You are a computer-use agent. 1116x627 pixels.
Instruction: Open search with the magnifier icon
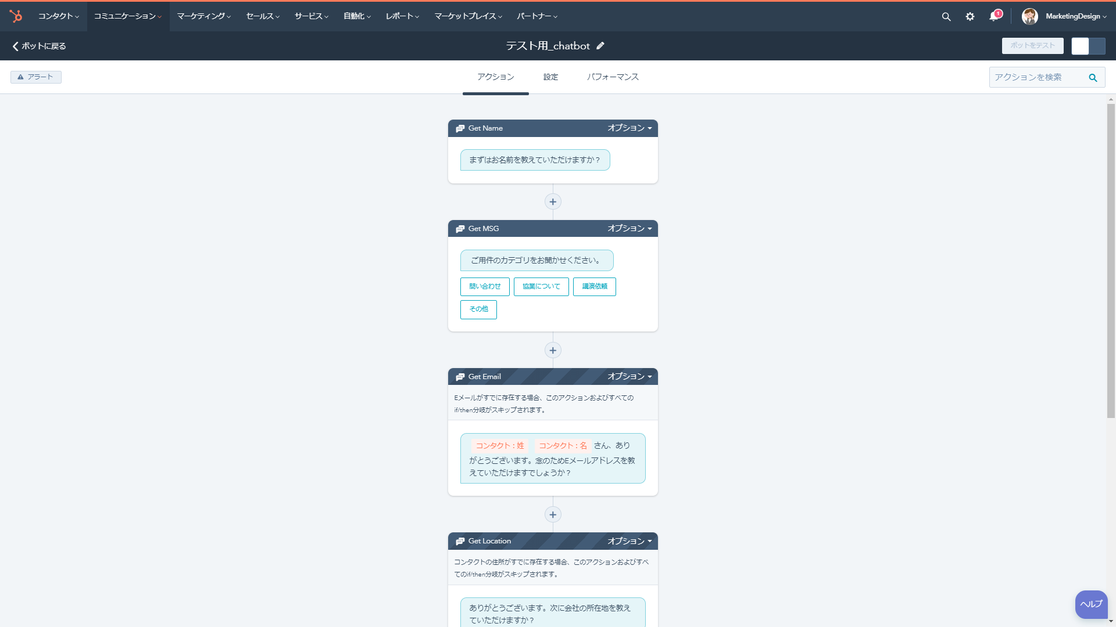(x=946, y=17)
